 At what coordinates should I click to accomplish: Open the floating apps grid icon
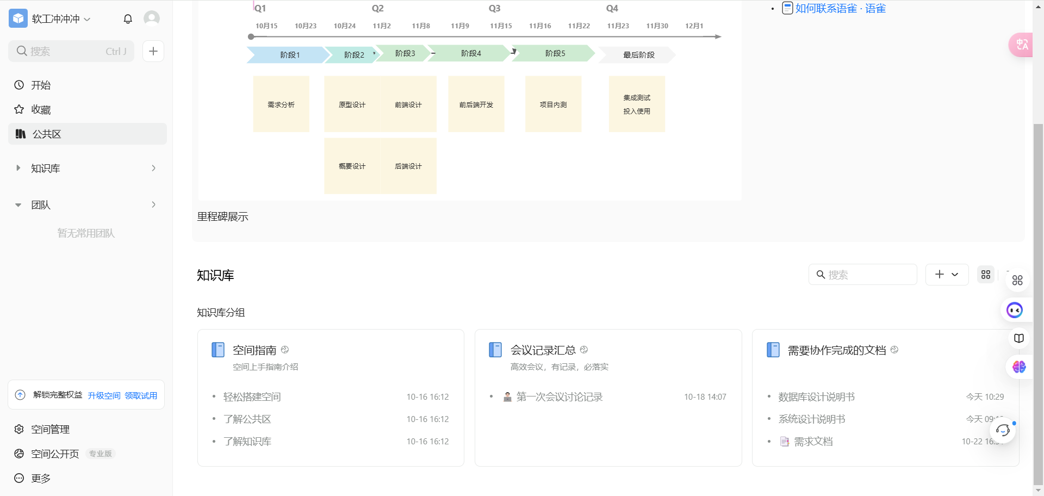pos(1017,280)
